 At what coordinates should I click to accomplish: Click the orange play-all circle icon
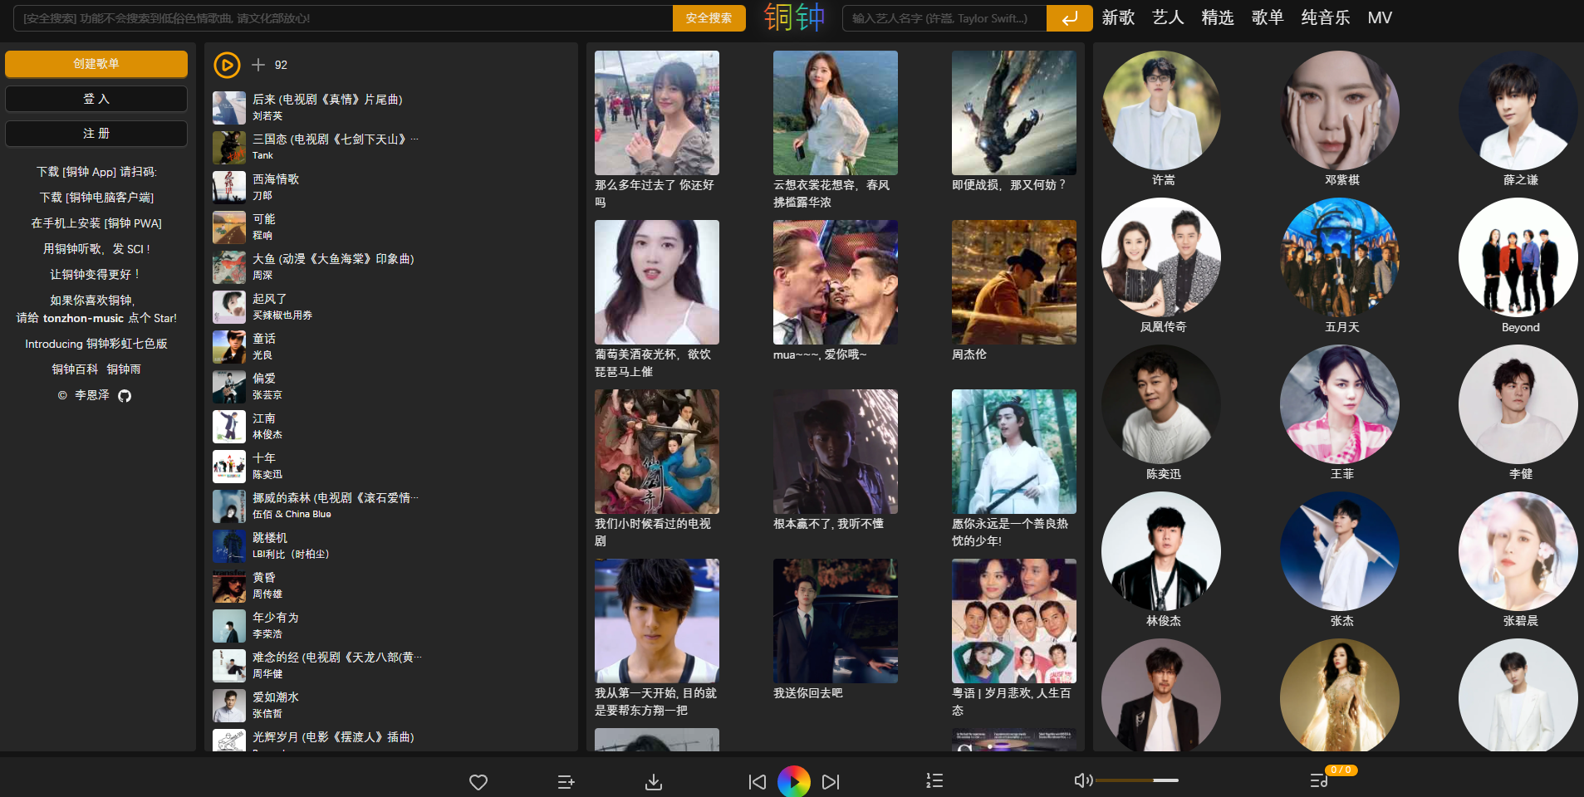point(227,65)
